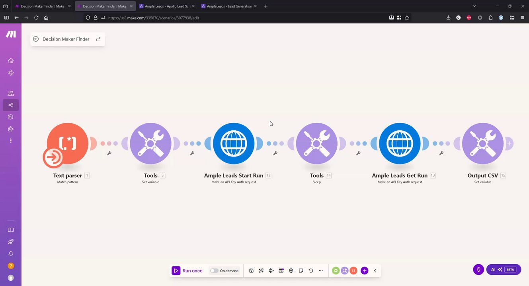
Task: Open the AI BETA assistant button
Action: pos(504,269)
